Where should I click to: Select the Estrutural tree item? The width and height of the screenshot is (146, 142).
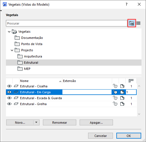point(74,63)
